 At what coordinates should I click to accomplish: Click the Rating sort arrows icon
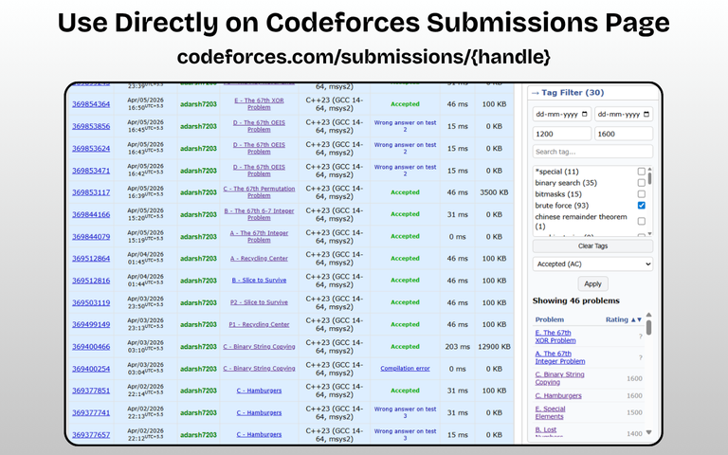[x=638, y=319]
